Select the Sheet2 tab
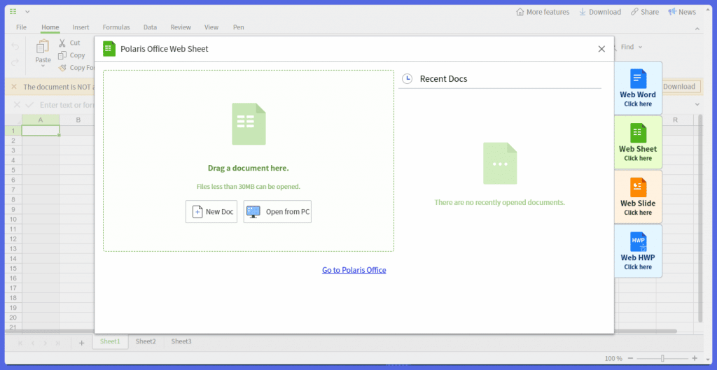 [146, 341]
